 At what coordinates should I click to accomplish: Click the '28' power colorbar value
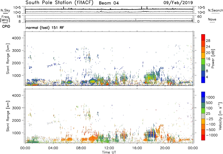coord(208,41)
